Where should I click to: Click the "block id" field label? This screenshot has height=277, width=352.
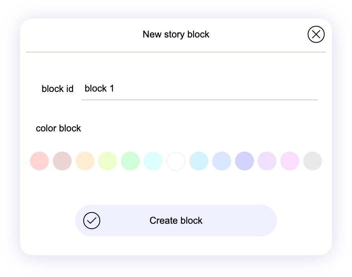pos(57,89)
